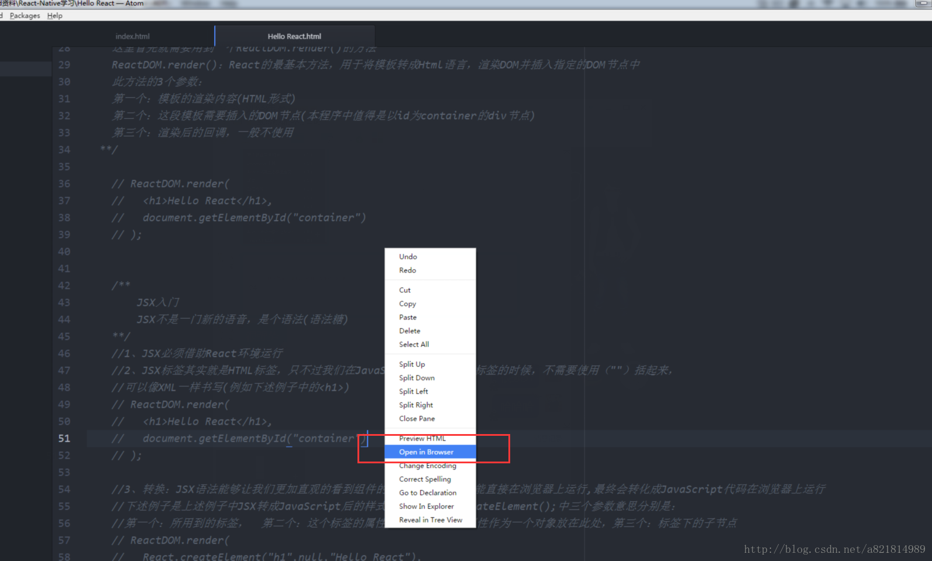Choose Redo from the context menu
This screenshot has height=561, width=932.
tap(430, 270)
